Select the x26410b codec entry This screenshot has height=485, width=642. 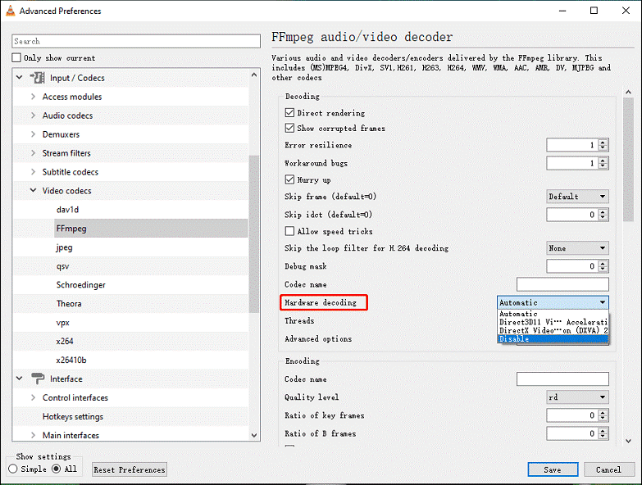click(71, 360)
